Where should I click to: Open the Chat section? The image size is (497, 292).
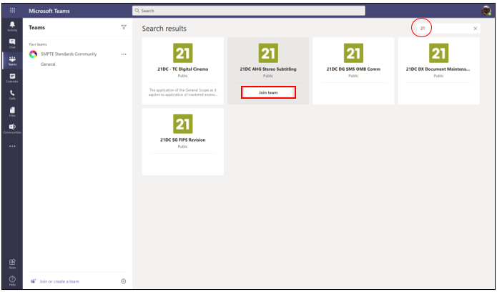pyautogui.click(x=12, y=44)
